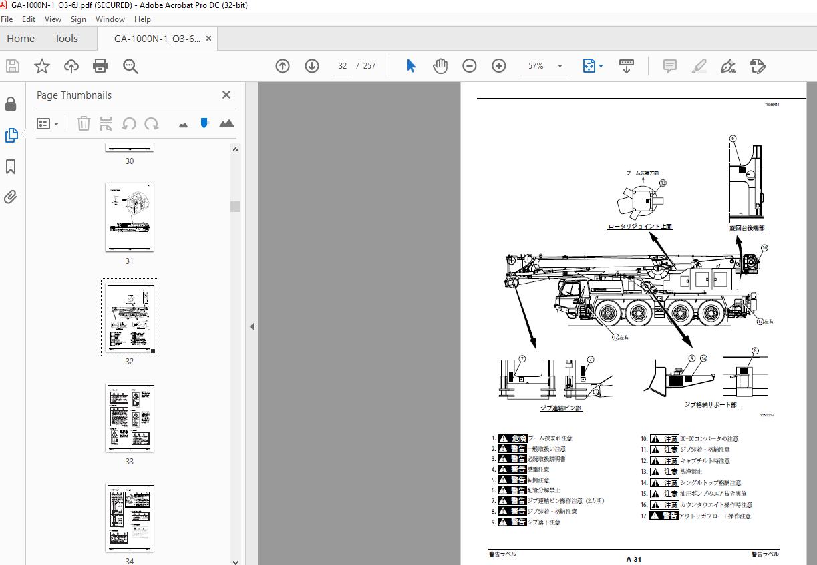The height and width of the screenshot is (565, 817).
Task: Click the 'A-31' page footer text
Action: (633, 559)
